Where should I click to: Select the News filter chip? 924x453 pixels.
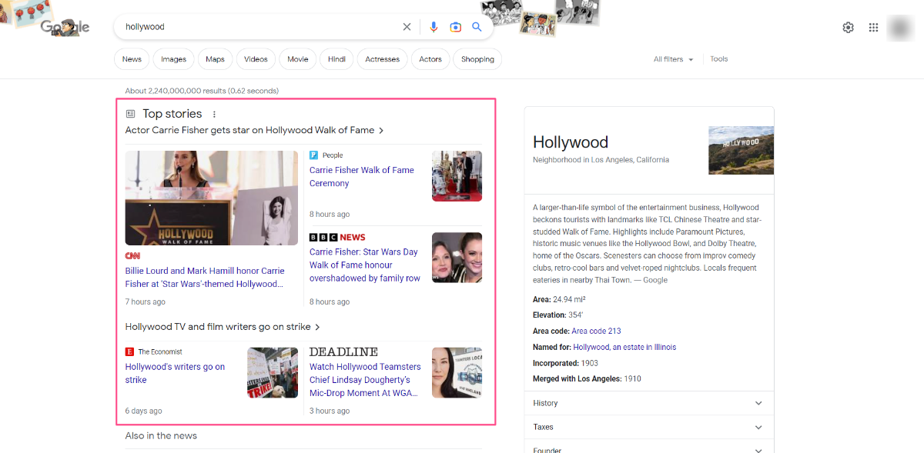coord(132,59)
